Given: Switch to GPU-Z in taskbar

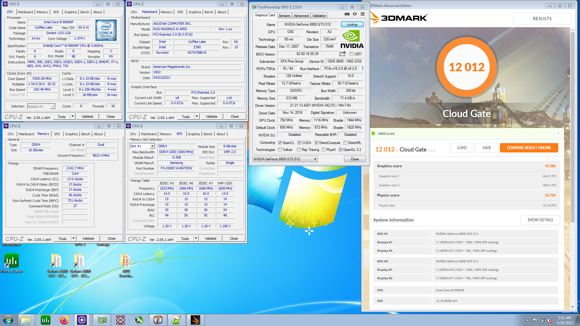Looking at the screenshot, I should pos(102,320).
